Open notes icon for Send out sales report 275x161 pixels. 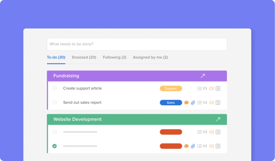tap(218, 103)
